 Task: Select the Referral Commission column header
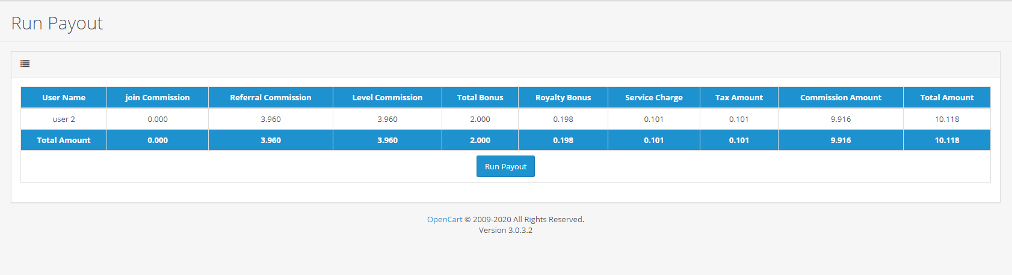[x=271, y=97]
